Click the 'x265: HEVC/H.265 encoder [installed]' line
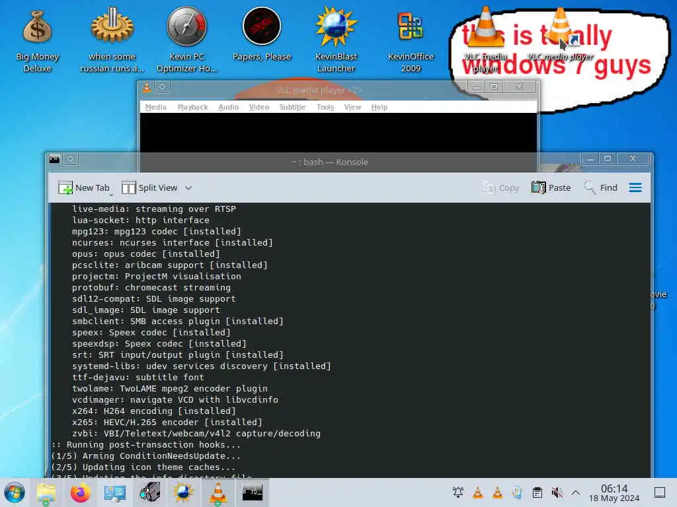 (x=167, y=422)
